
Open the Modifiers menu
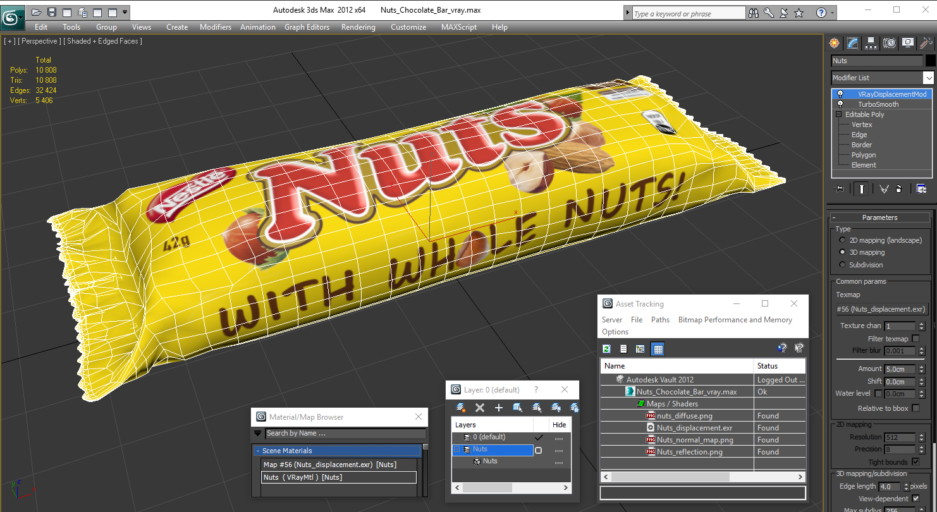[x=216, y=27]
